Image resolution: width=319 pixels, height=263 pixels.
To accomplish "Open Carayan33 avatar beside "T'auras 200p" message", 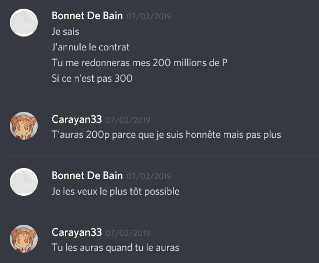I will [24, 126].
